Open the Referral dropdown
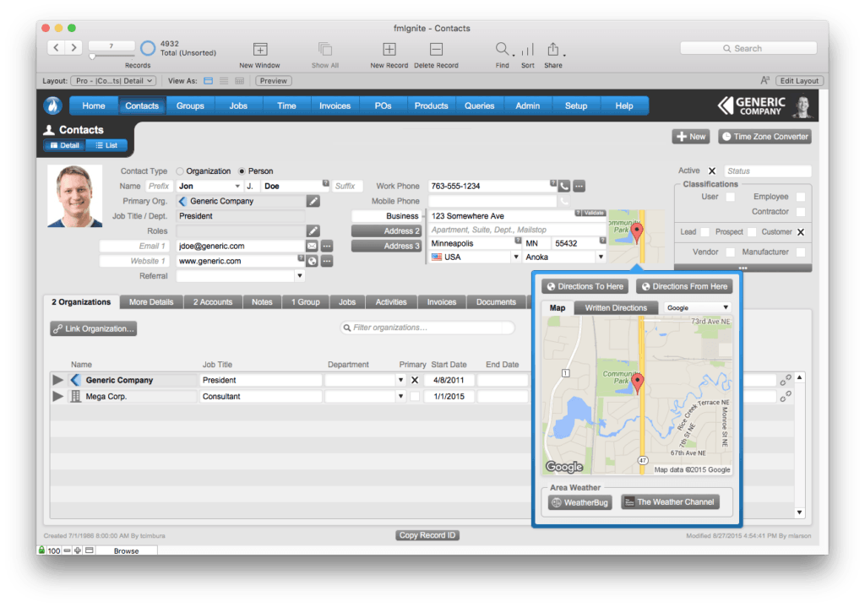This screenshot has height=607, width=865. click(x=299, y=276)
